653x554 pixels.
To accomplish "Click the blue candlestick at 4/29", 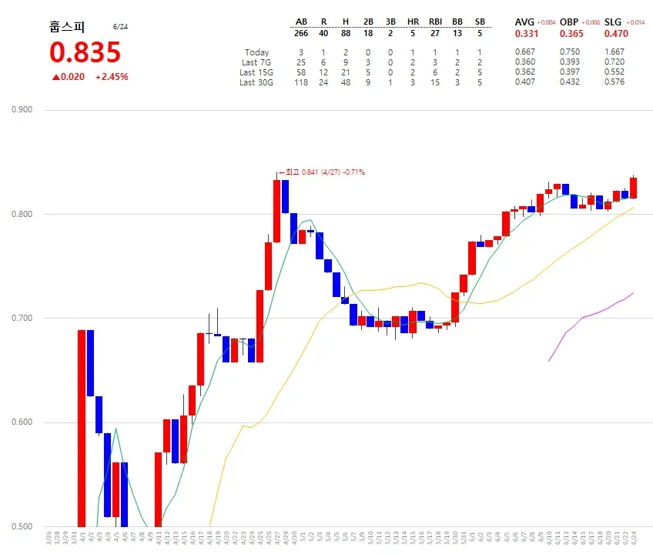I will [285, 196].
